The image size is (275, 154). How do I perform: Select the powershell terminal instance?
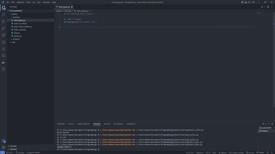click(266, 128)
